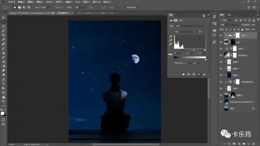This screenshot has width=260, height=146.
Task: Click the shadow input level value field
Action: tap(177, 53)
